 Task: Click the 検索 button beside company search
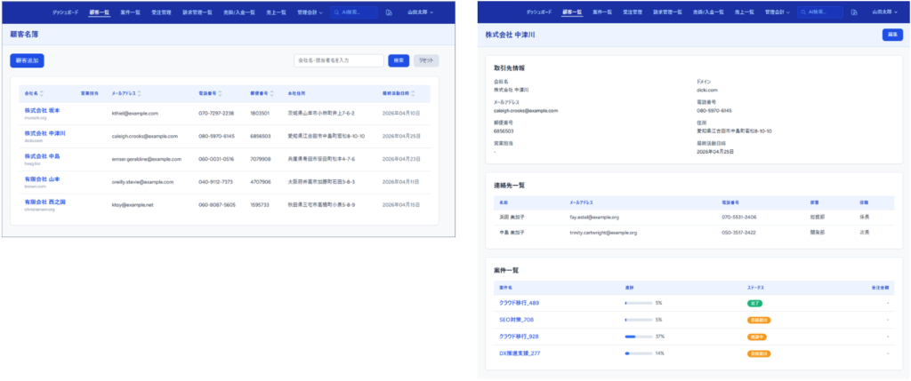(x=399, y=60)
